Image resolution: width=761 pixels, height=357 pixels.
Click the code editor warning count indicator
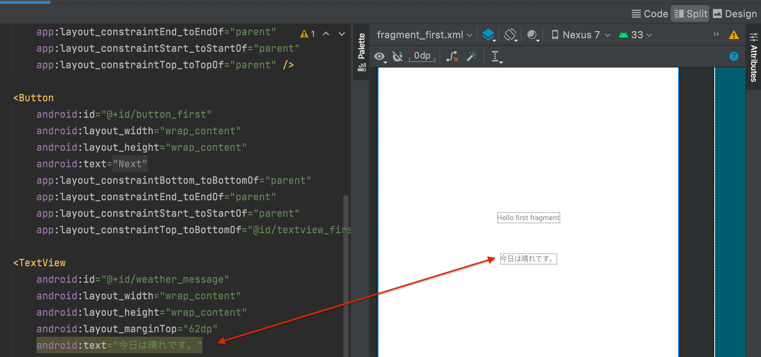coord(307,34)
